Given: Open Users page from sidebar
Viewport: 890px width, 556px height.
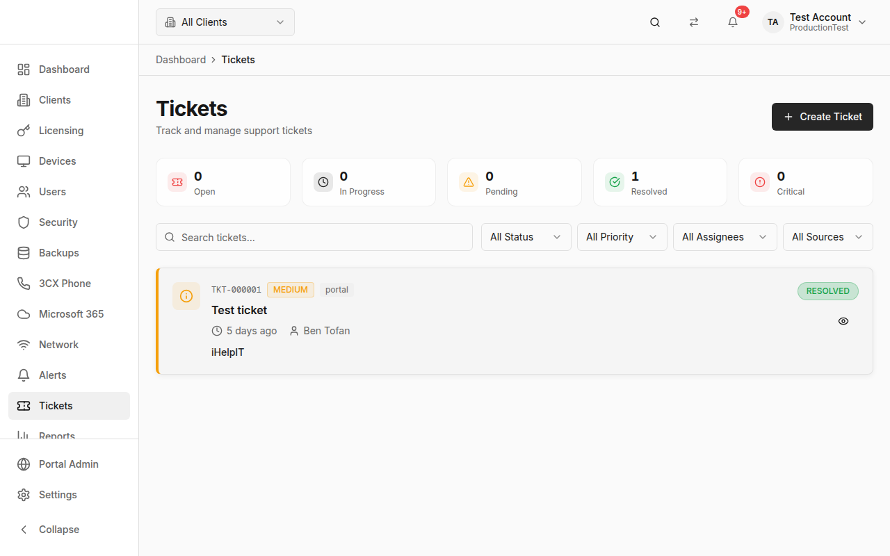Looking at the screenshot, I should 69,192.
